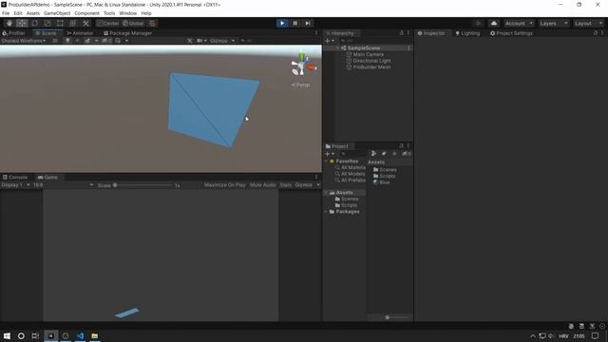
Task: Select the Hand tool in toolbar
Action: [9, 23]
